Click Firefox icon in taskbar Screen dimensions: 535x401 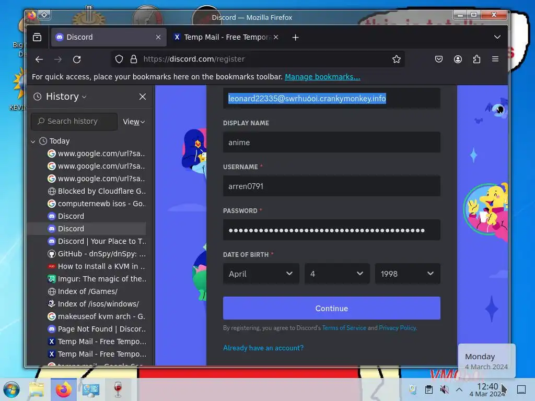(x=64, y=390)
